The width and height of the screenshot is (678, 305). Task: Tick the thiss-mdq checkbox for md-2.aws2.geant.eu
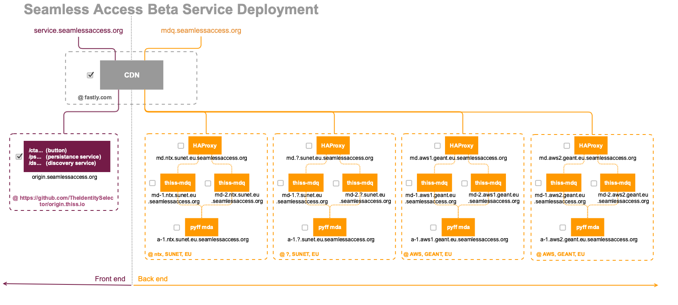[x=594, y=183]
